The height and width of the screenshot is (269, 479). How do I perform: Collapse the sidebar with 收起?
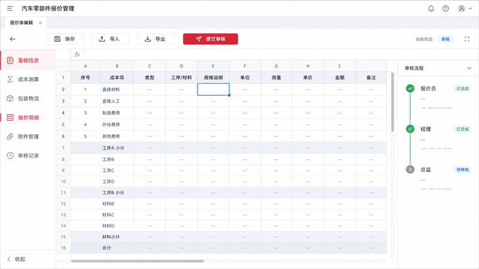tap(16, 259)
